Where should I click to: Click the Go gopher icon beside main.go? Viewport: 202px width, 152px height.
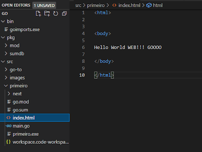pos(9,126)
